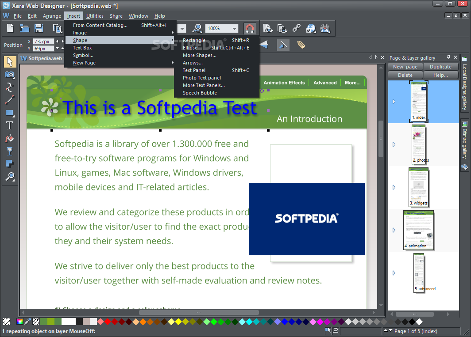The width and height of the screenshot is (471, 337).
Task: Click the Advanced nav link on page
Action: click(325, 83)
